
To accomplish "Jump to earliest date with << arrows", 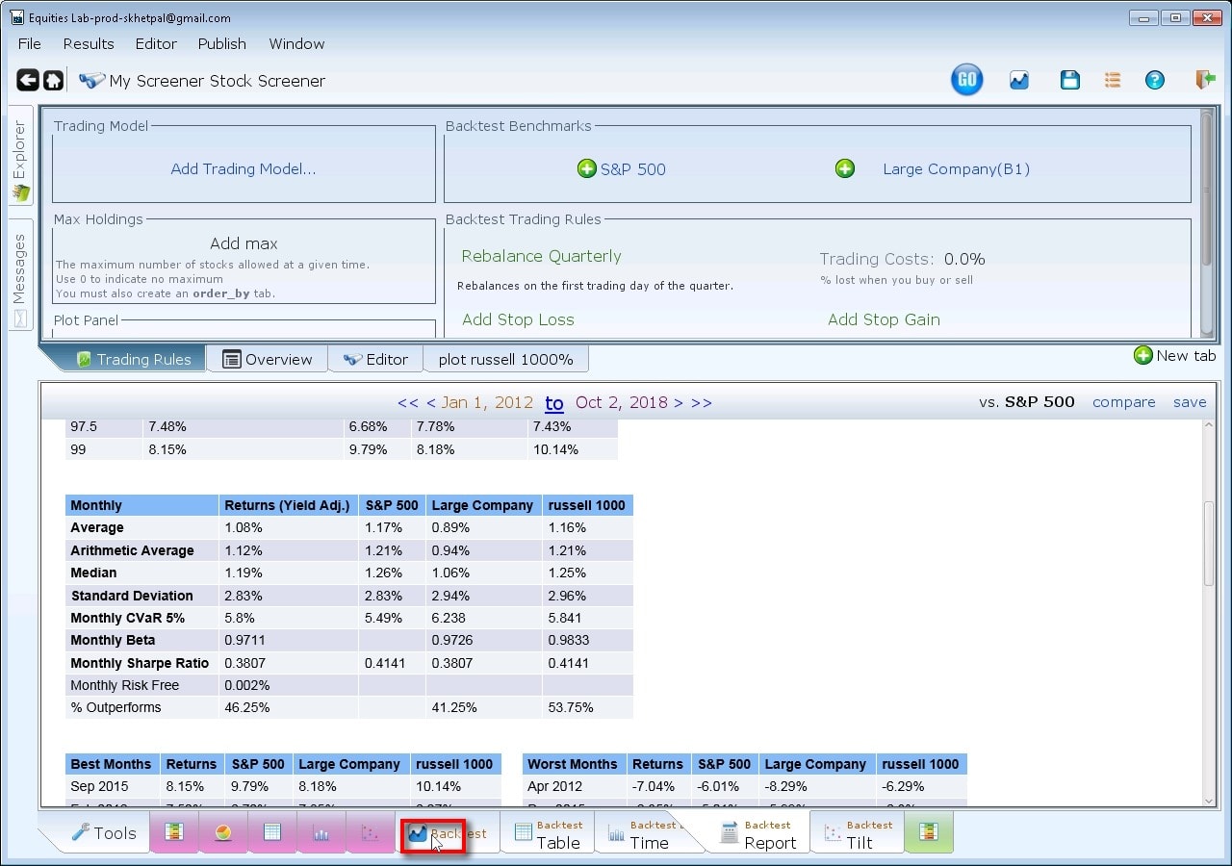I will pos(407,402).
